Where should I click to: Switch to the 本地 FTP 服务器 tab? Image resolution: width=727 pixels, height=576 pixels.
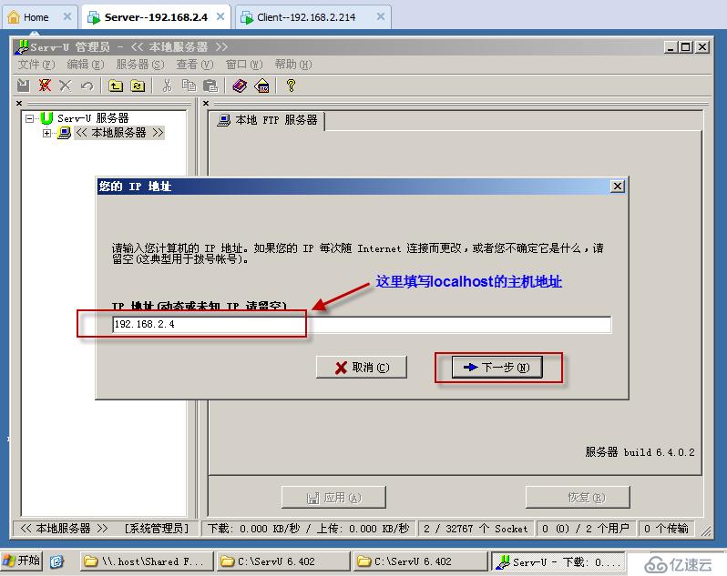[267, 120]
